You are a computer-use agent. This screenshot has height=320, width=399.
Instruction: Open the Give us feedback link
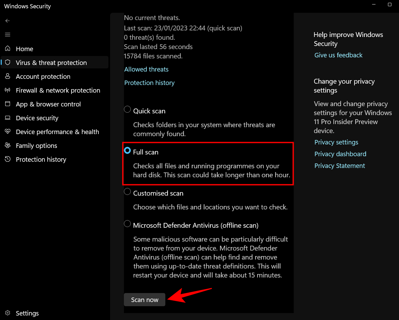click(338, 55)
